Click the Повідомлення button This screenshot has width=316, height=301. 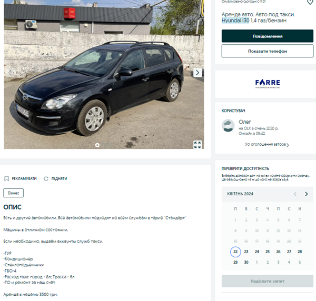point(268,36)
